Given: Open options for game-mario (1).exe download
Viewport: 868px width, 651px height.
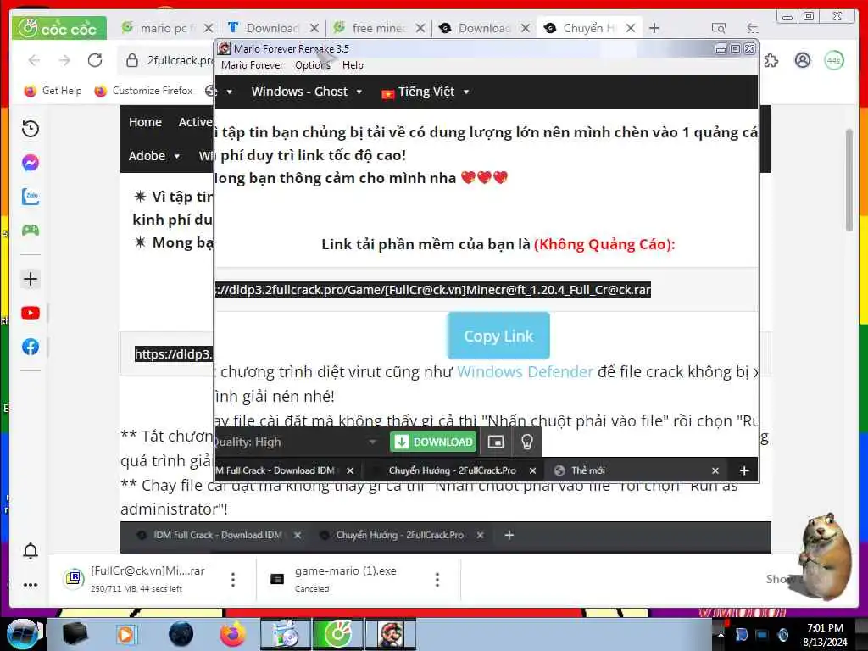Looking at the screenshot, I should click(437, 580).
